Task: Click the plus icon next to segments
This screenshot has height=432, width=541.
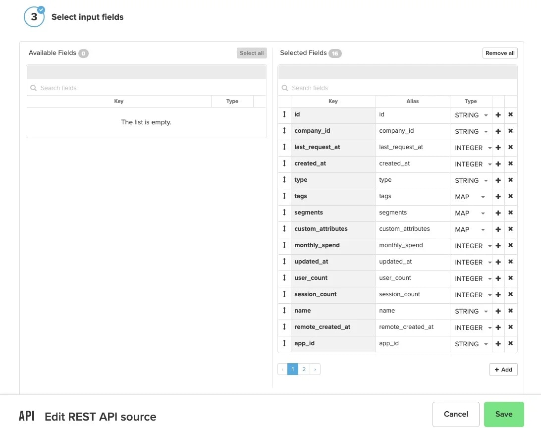Action: [498, 213]
